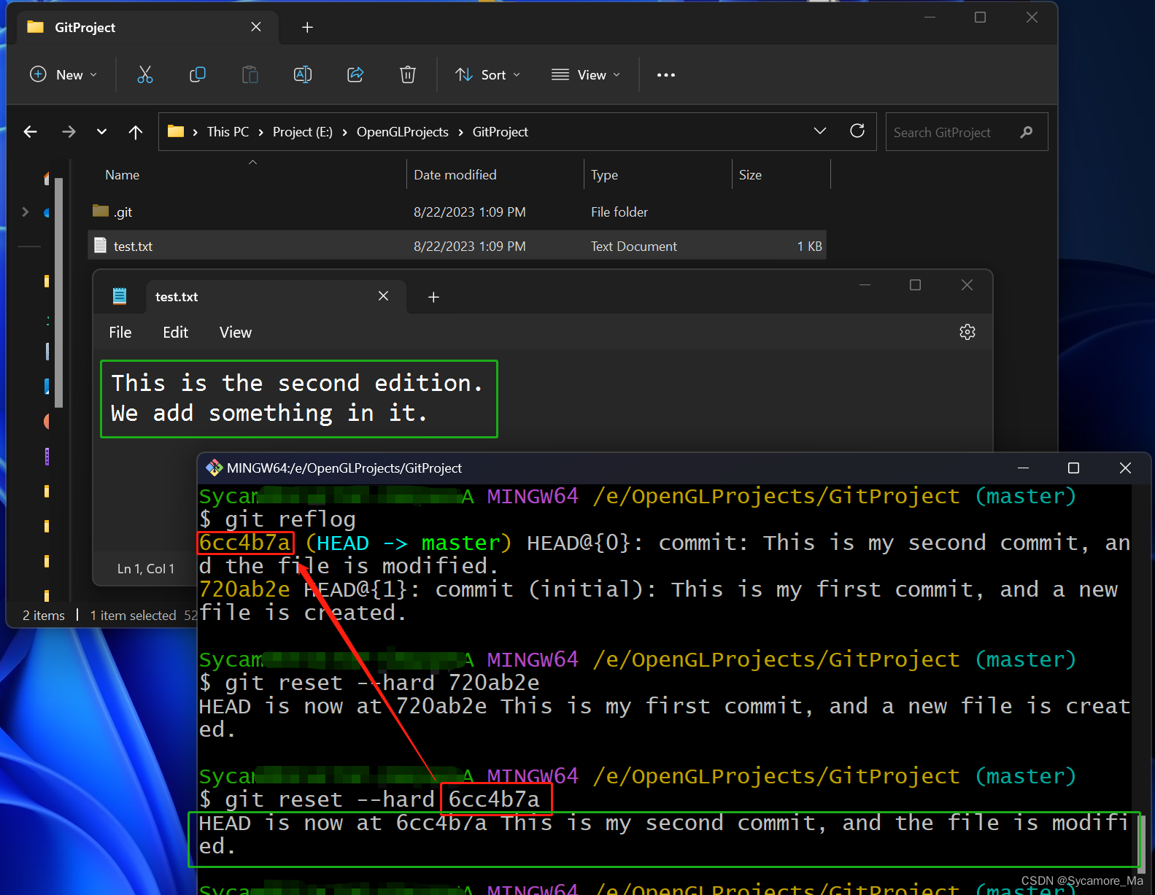
Task: Click OpenGLProjects in the address breadcrumb
Action: pyautogui.click(x=403, y=132)
